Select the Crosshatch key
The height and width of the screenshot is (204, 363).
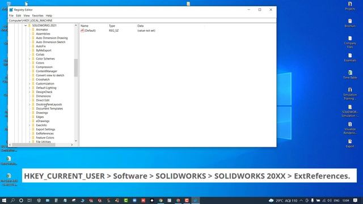coord(43,79)
